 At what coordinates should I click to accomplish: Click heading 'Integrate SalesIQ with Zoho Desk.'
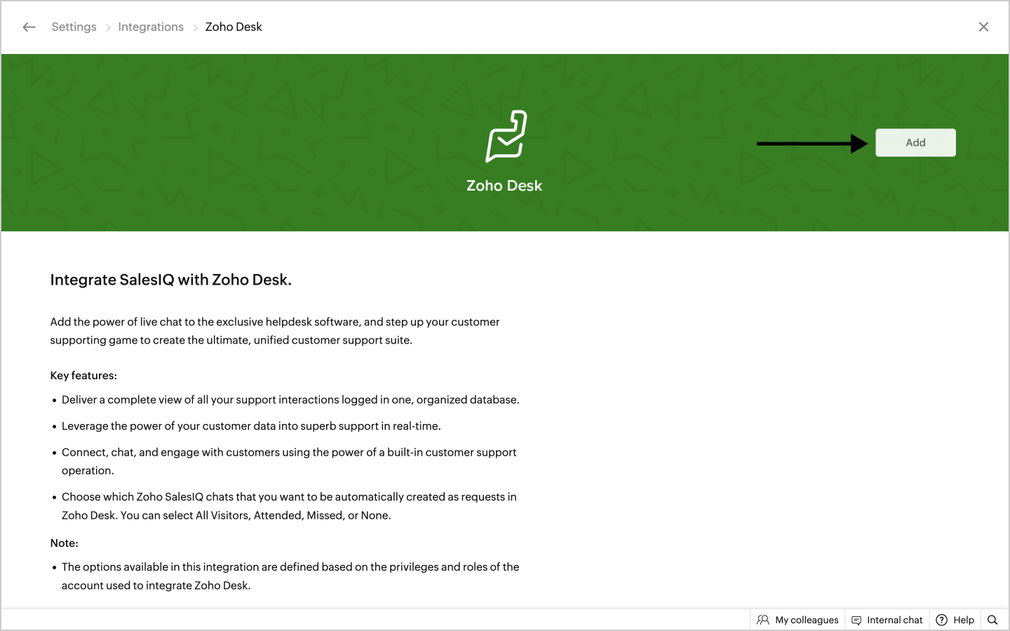point(171,280)
